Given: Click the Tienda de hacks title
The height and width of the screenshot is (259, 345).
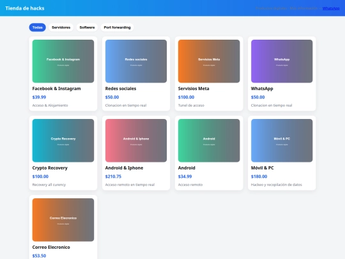Looking at the screenshot, I should click(x=25, y=8).
